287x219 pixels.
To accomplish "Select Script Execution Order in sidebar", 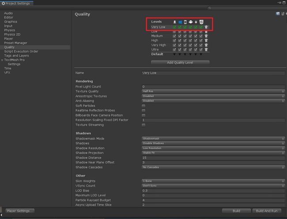I will pos(21,51).
